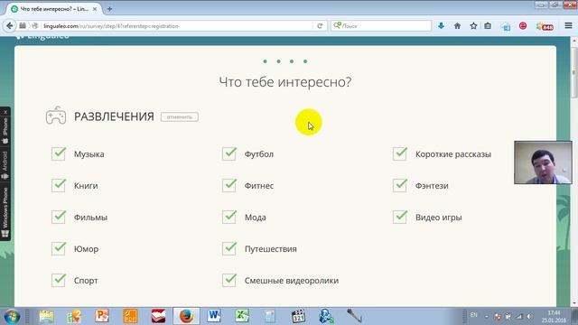Go to Firefox home page icon
Viewport: 578px width, 325px height.
[x=457, y=26]
